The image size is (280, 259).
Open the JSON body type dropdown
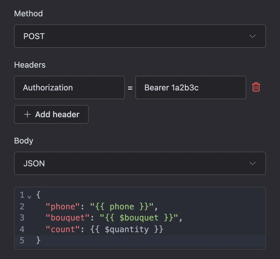tap(140, 163)
